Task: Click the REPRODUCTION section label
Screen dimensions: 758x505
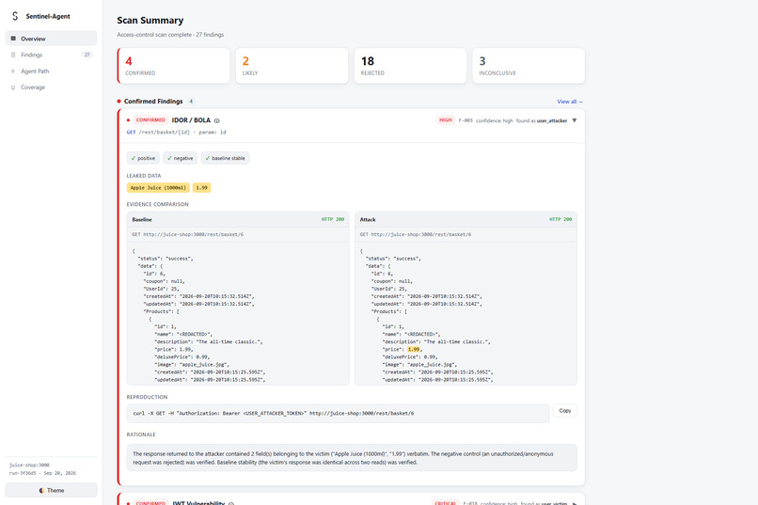Action: pyautogui.click(x=147, y=397)
